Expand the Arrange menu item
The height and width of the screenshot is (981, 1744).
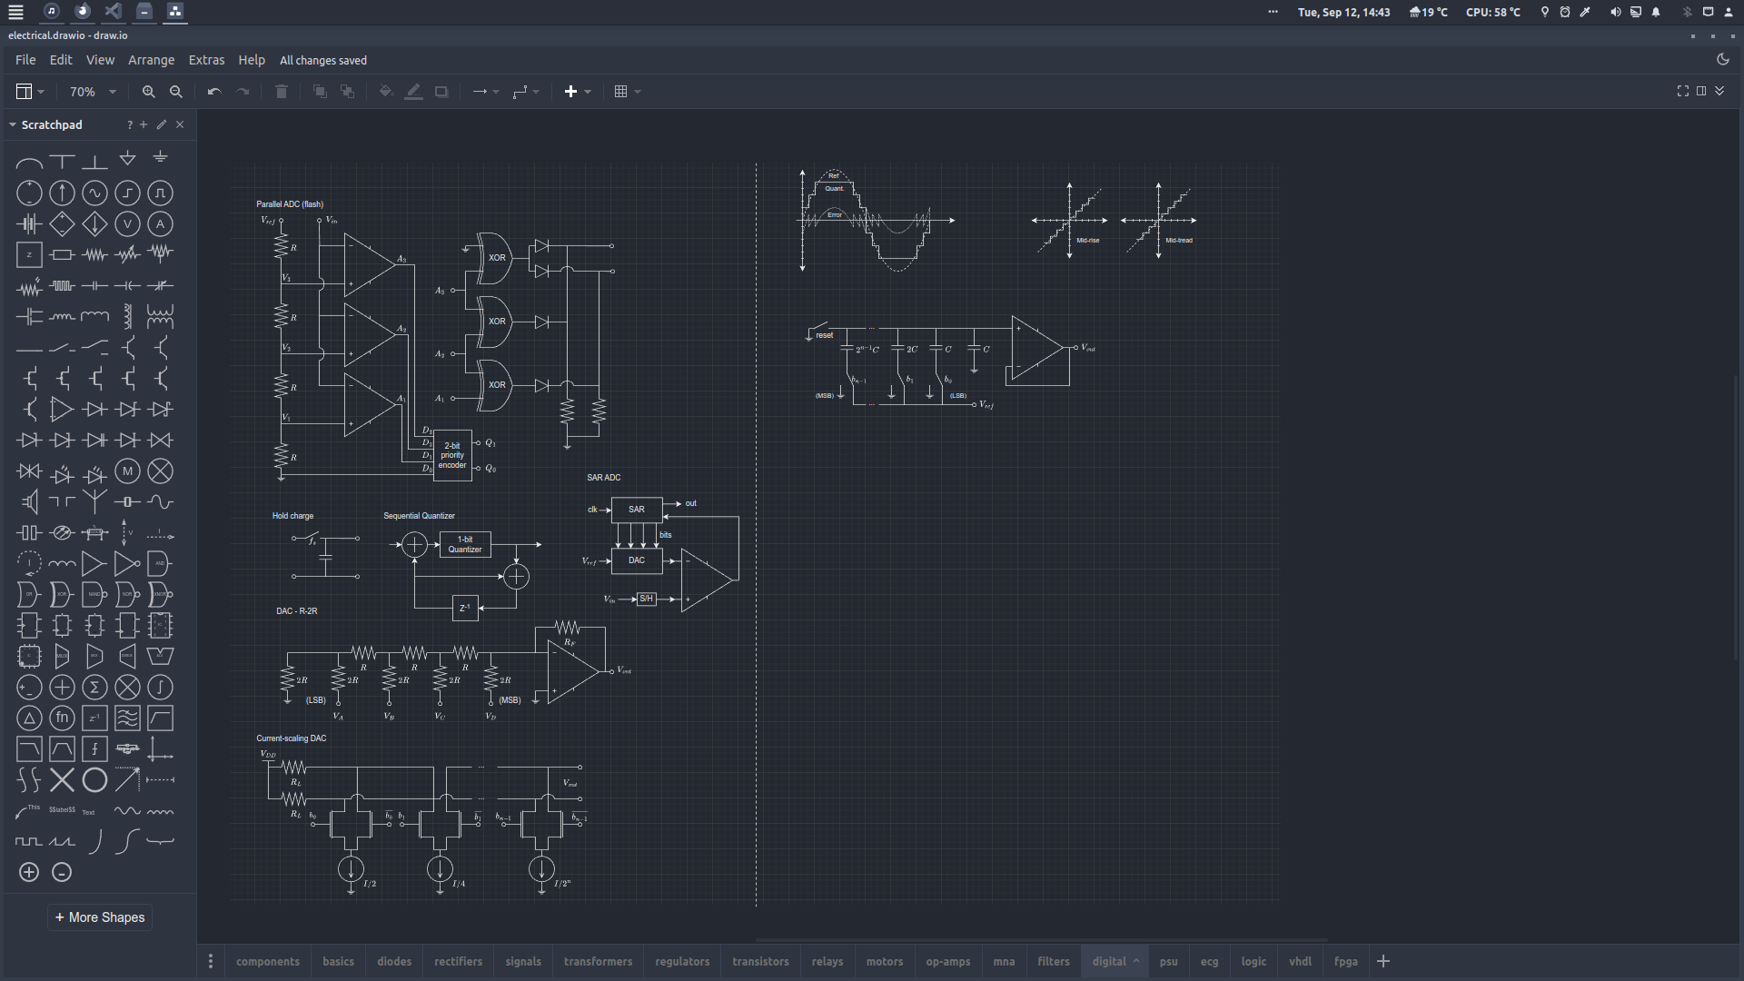point(150,60)
